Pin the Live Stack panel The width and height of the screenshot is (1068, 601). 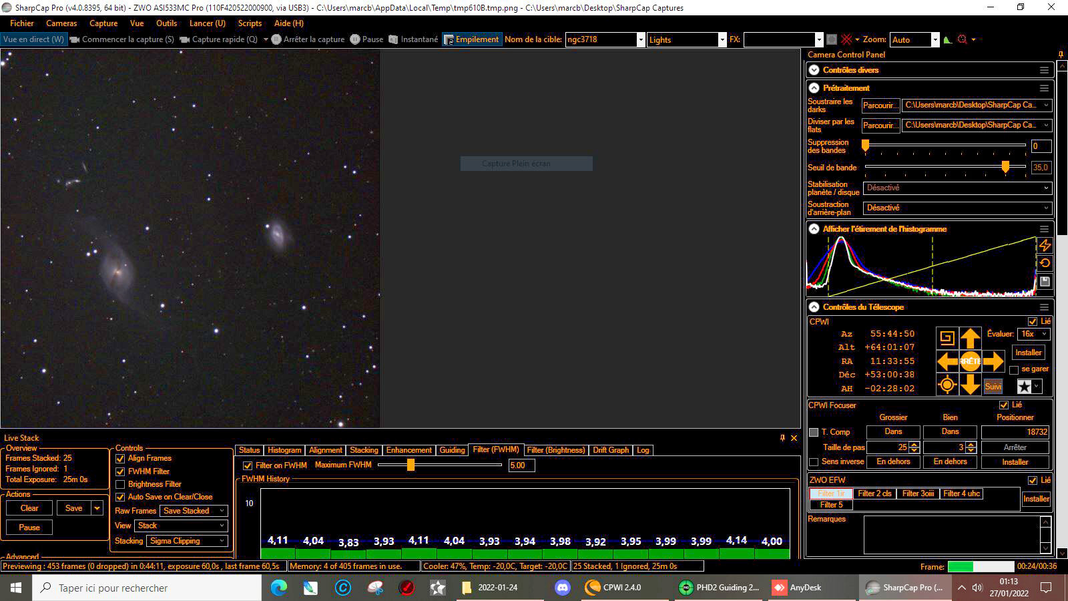782,438
